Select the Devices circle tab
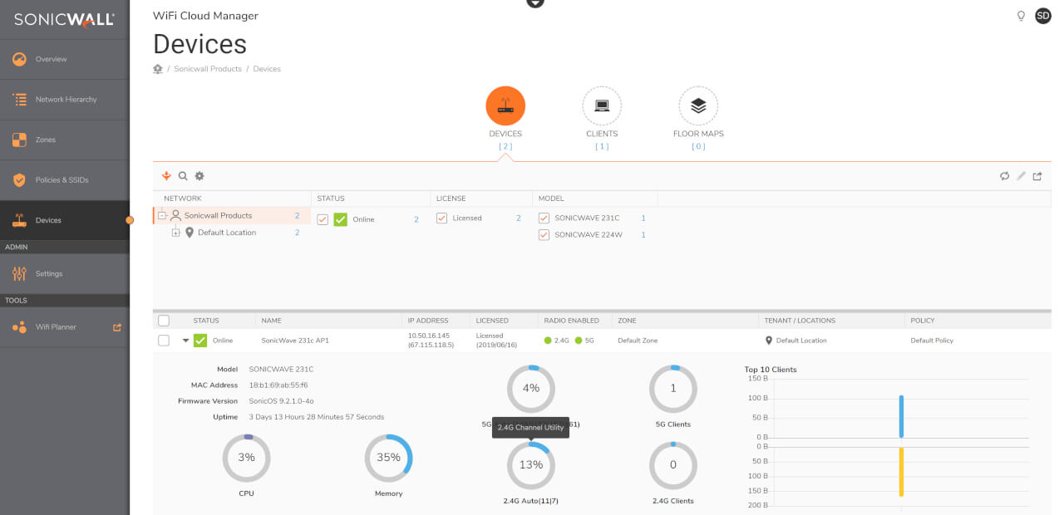Screen dimensions: 1064x515 point(505,106)
